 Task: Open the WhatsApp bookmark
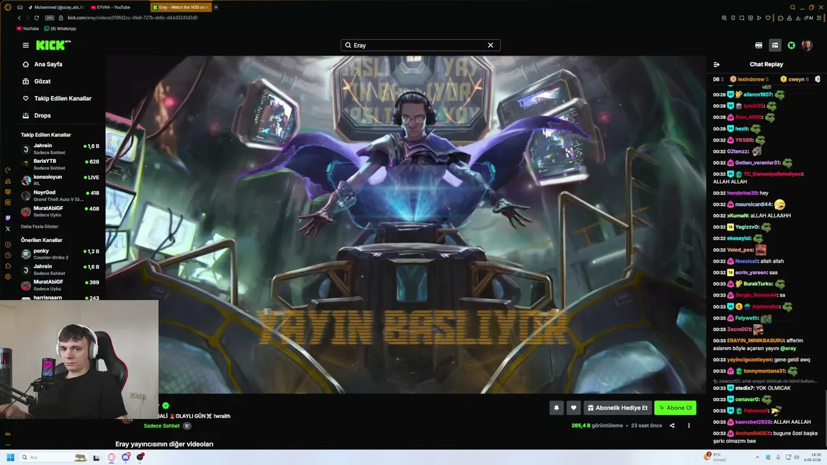point(60,28)
